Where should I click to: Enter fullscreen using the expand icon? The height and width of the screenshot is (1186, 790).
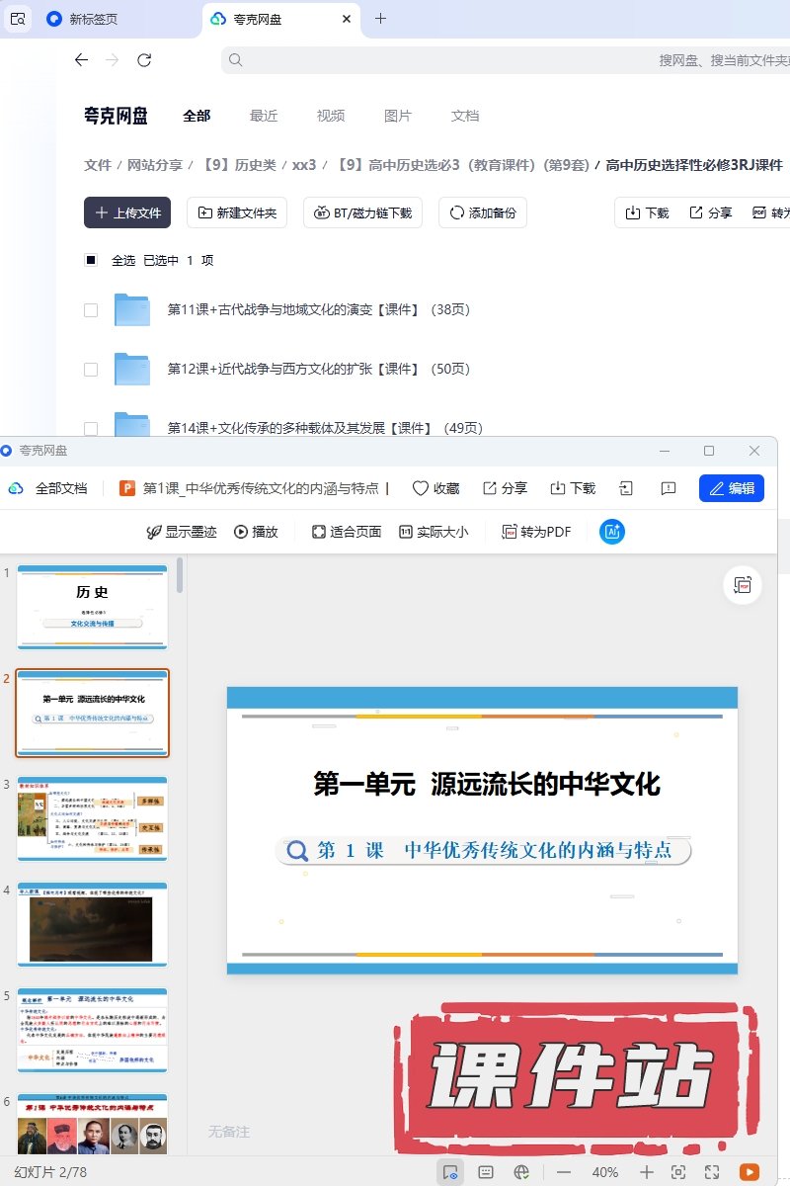[x=712, y=1172]
